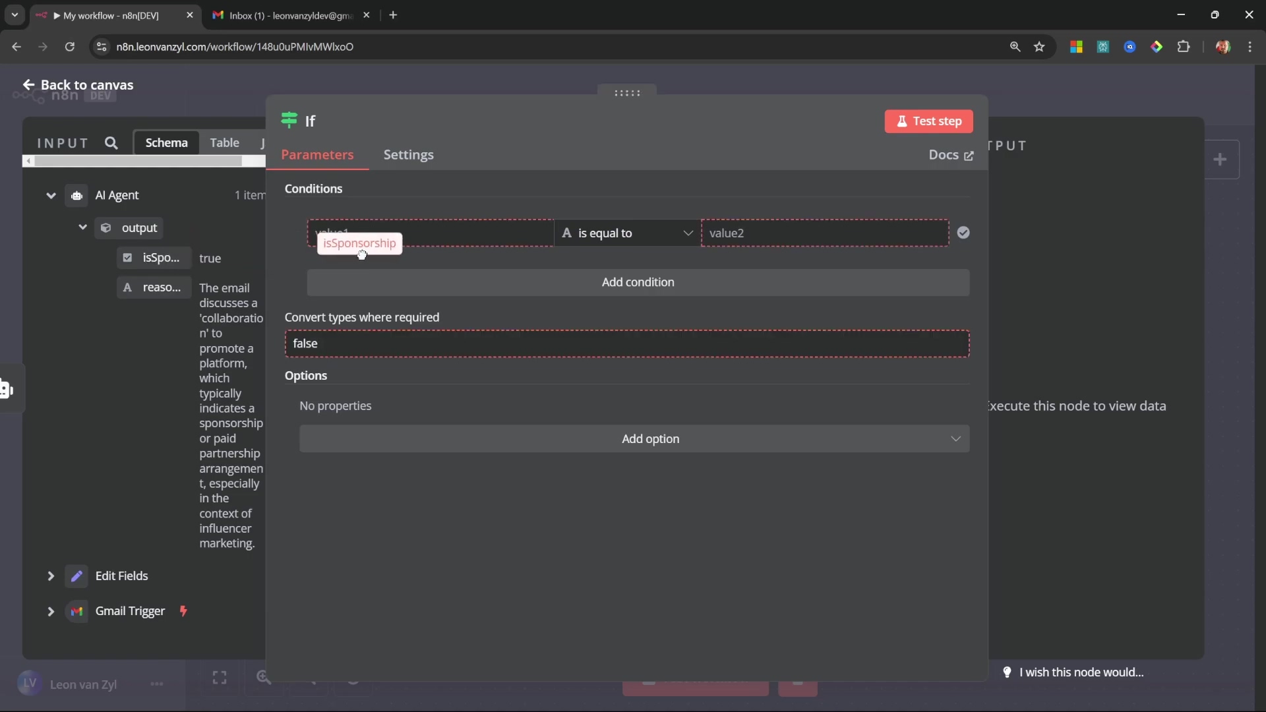Open the 'is equal to' operator dropdown
Viewport: 1266px width, 712px height.
click(x=627, y=233)
